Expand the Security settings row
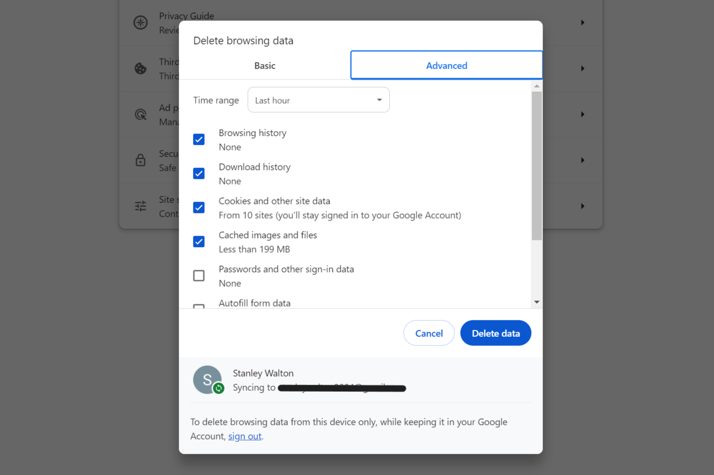Viewport: 714px width, 475px height. click(582, 160)
